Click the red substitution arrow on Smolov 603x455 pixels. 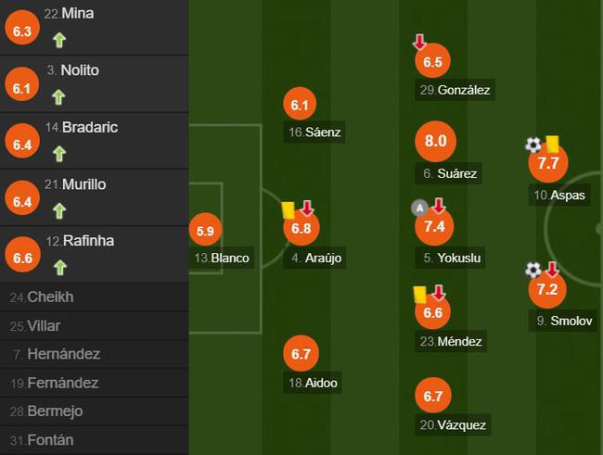pos(552,270)
